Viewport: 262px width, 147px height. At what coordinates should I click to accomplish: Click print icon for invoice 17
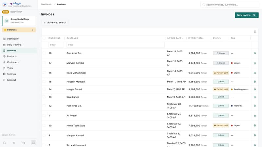tap(255, 63)
